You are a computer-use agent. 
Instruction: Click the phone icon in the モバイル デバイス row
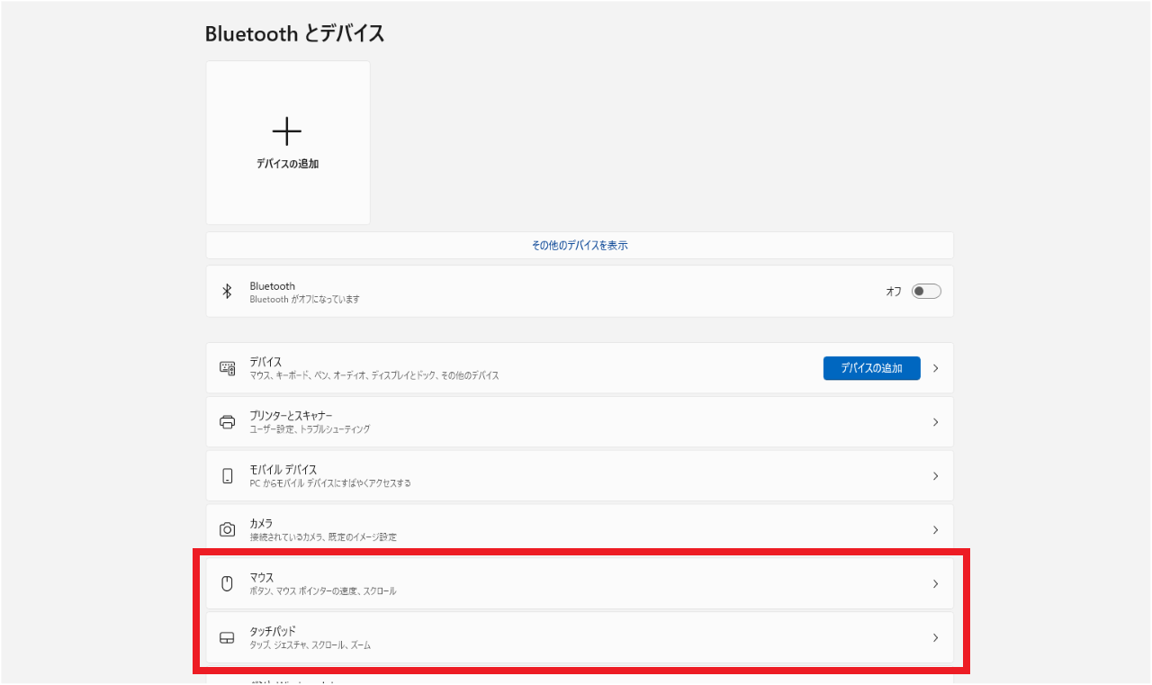228,476
